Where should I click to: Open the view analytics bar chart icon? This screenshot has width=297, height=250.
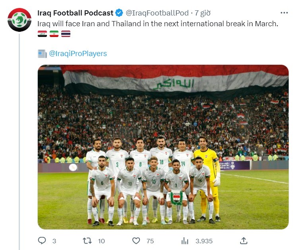[x=185, y=241]
